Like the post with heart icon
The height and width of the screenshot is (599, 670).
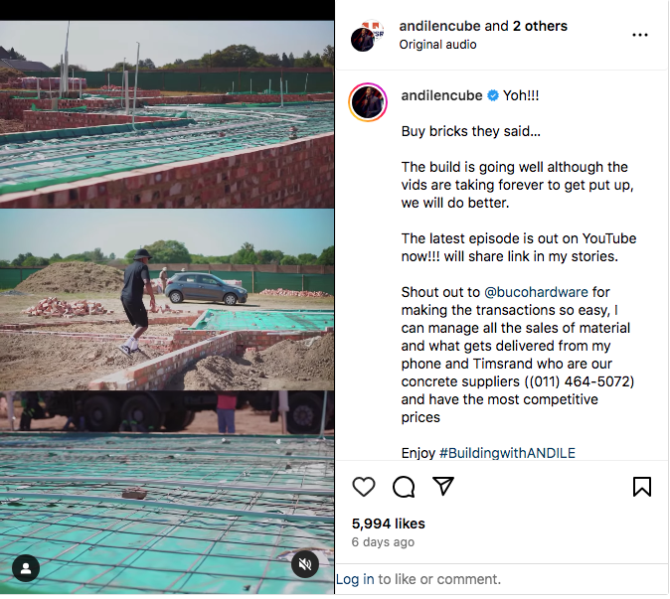pos(364,487)
